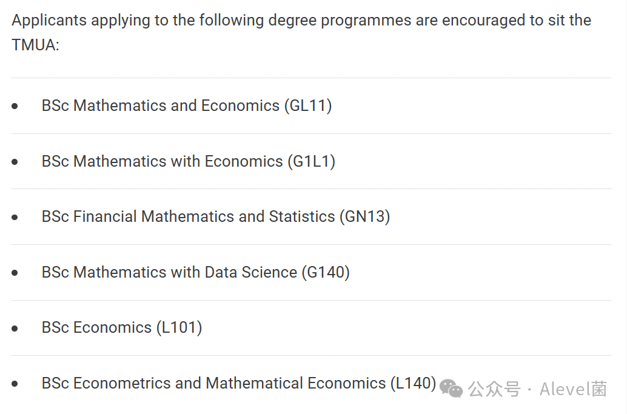Select BSc Mathematics with Economics (G1L1) entry
This screenshot has width=627, height=414.
click(x=189, y=161)
